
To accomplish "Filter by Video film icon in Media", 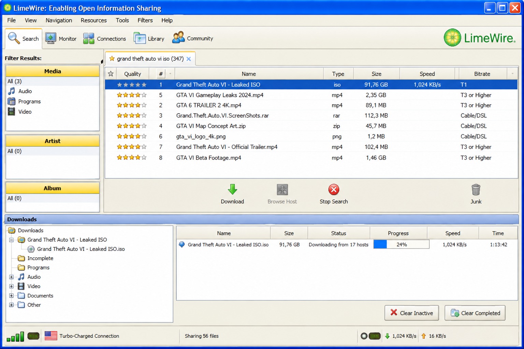I will (x=12, y=111).
